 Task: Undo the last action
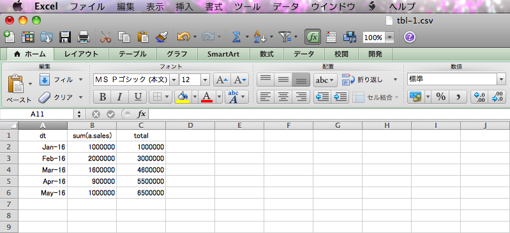coord(183,37)
